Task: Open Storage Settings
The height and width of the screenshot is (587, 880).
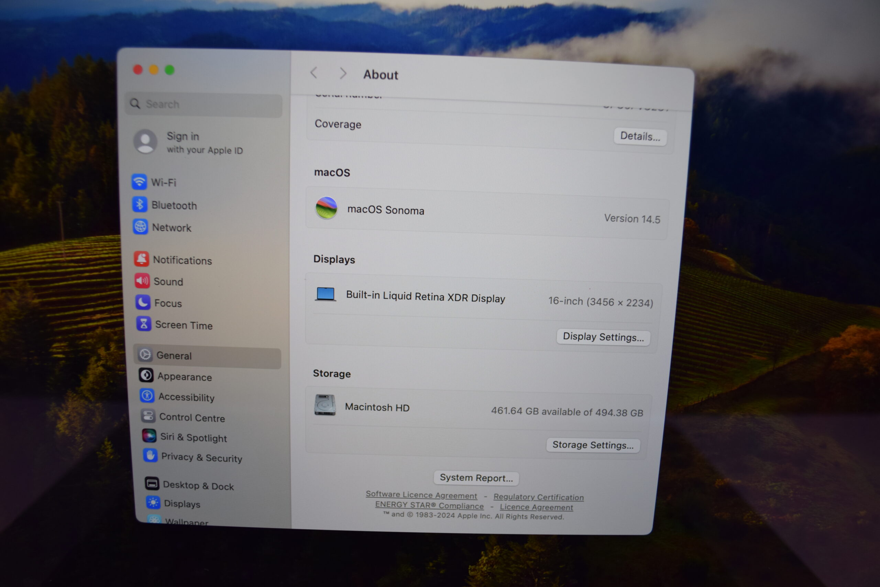Action: point(593,445)
